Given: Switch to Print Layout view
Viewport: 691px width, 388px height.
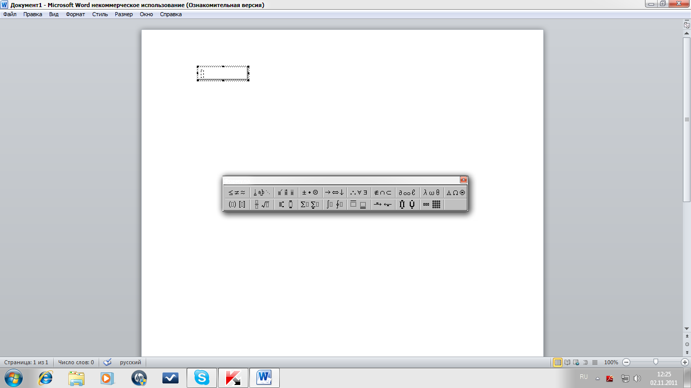Looking at the screenshot, I should (x=557, y=362).
